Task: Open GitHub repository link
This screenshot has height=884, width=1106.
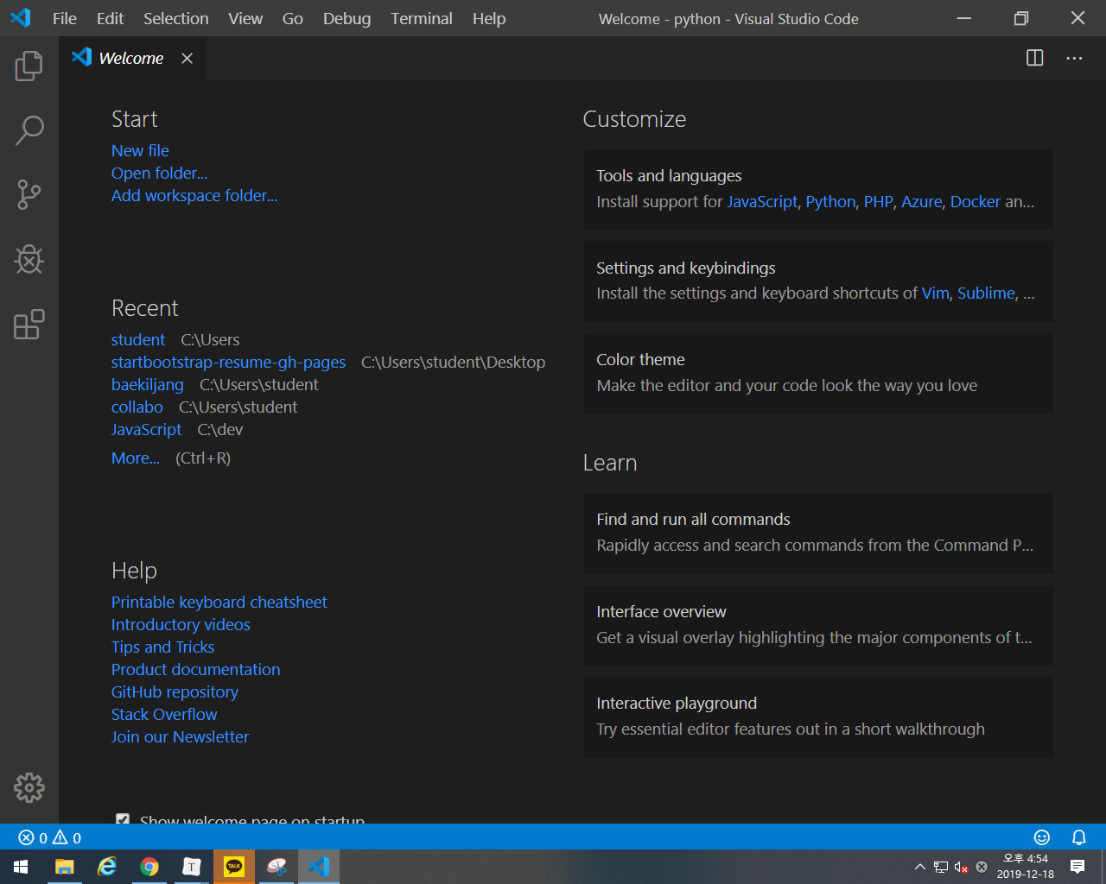Action: (175, 691)
